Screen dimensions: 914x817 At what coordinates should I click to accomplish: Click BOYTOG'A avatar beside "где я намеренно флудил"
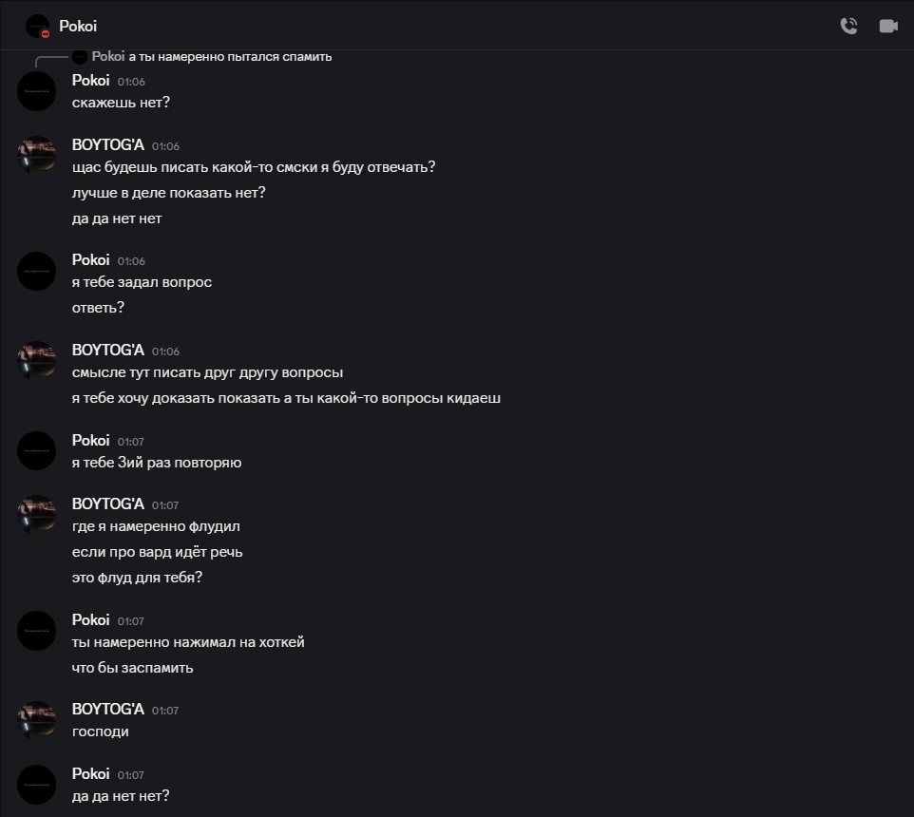pyautogui.click(x=37, y=515)
